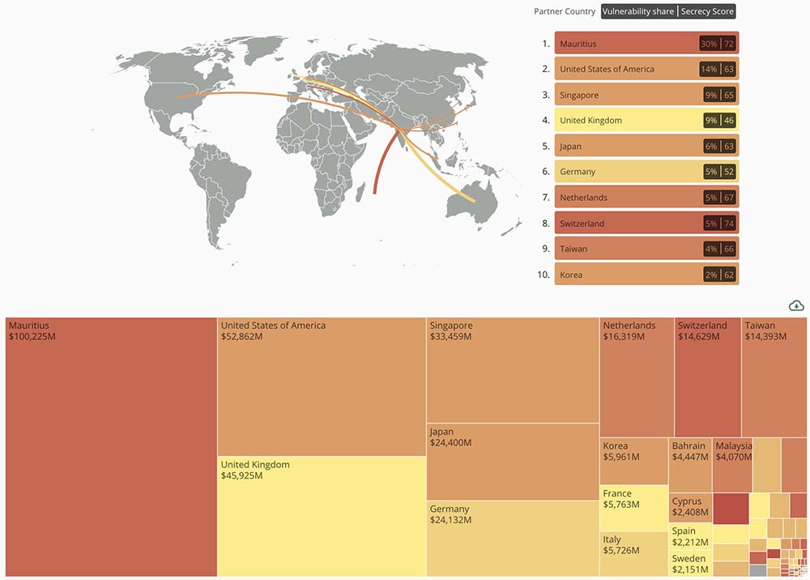Click the Netherlands $16,319M treemap tile
810x580 pixels.
click(637, 377)
